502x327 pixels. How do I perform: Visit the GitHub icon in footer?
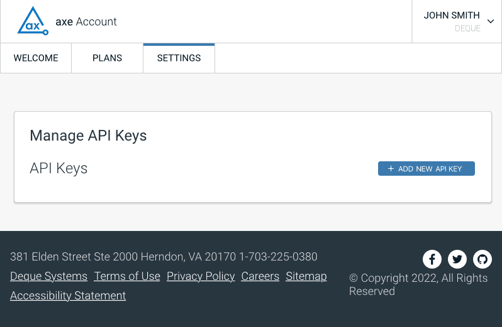[x=482, y=259]
